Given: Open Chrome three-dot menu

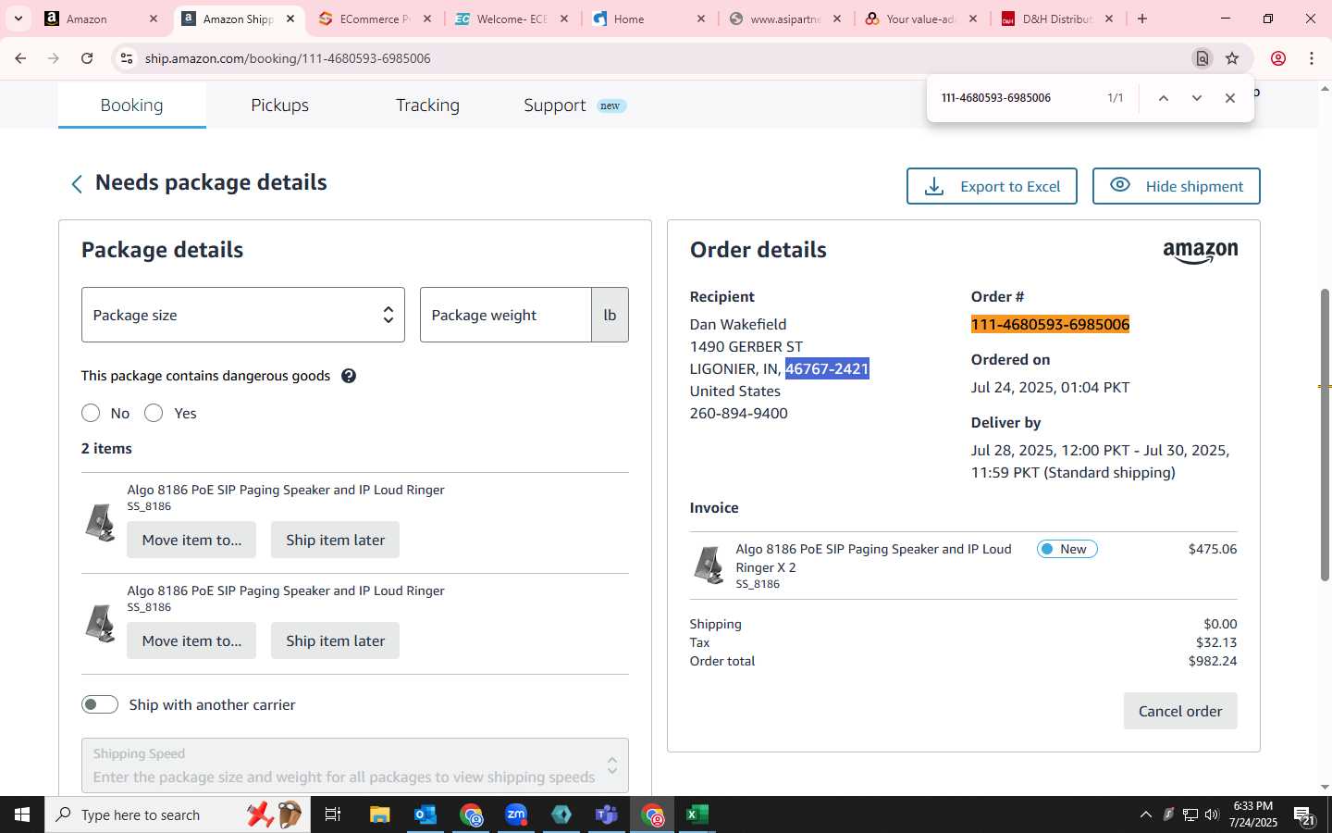Looking at the screenshot, I should click(1312, 58).
